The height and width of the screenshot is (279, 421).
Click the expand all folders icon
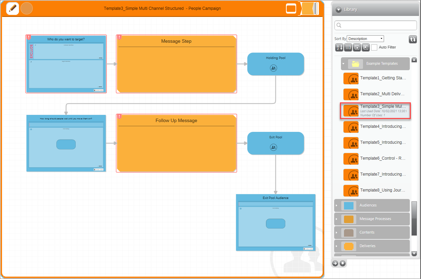point(357,47)
